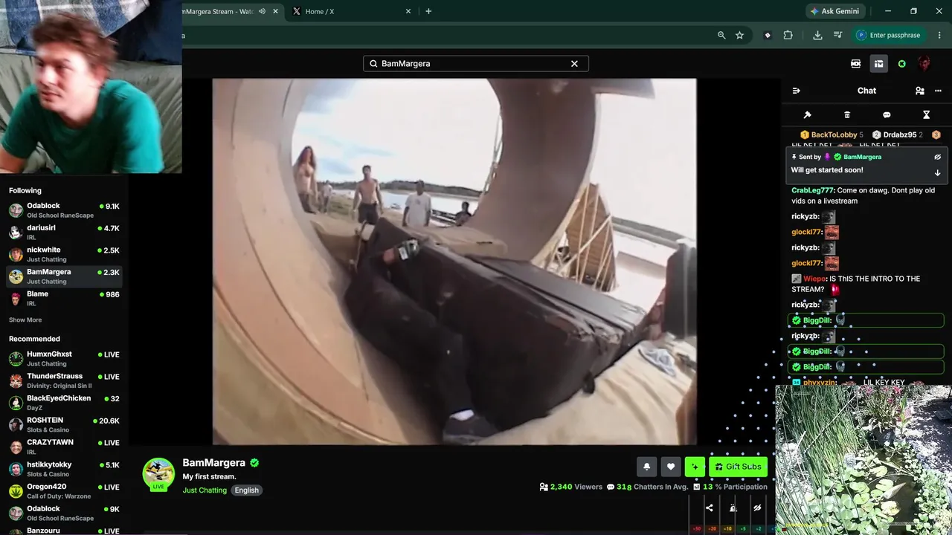Click the trash icon in chat toolbar

(x=847, y=115)
